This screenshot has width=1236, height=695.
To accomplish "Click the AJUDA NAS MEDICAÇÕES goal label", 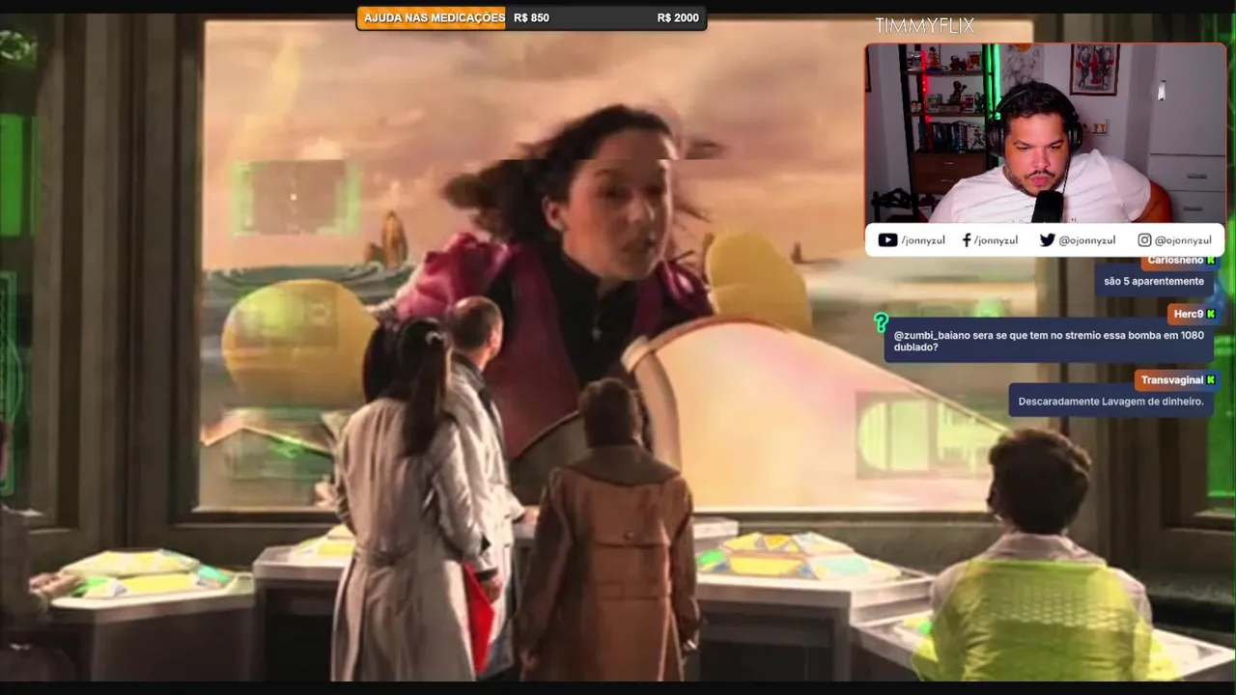I will (433, 17).
